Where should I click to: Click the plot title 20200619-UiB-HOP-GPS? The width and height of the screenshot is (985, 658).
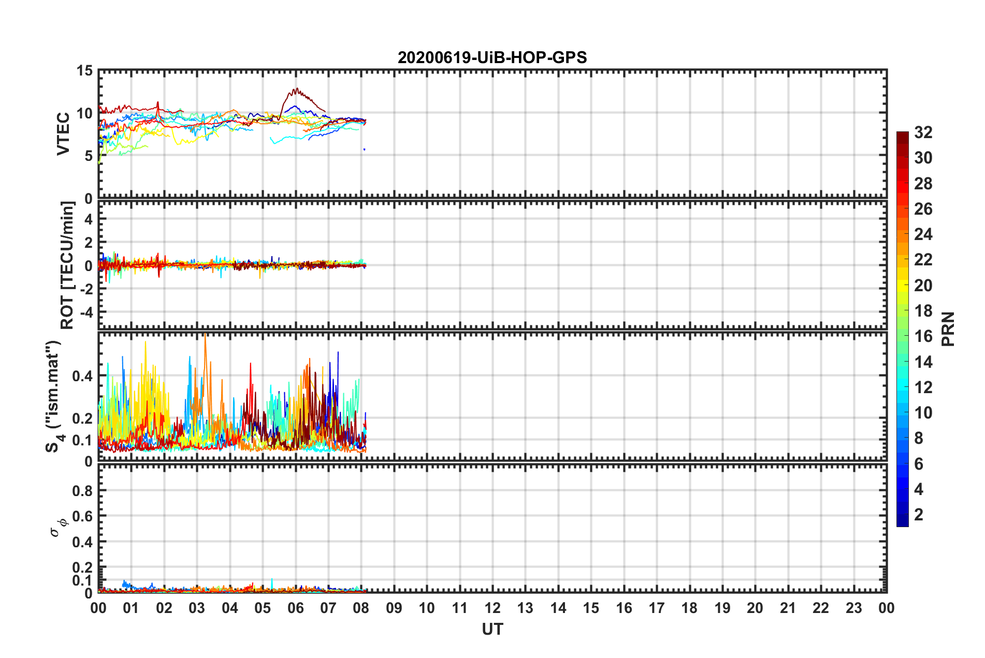point(492,57)
